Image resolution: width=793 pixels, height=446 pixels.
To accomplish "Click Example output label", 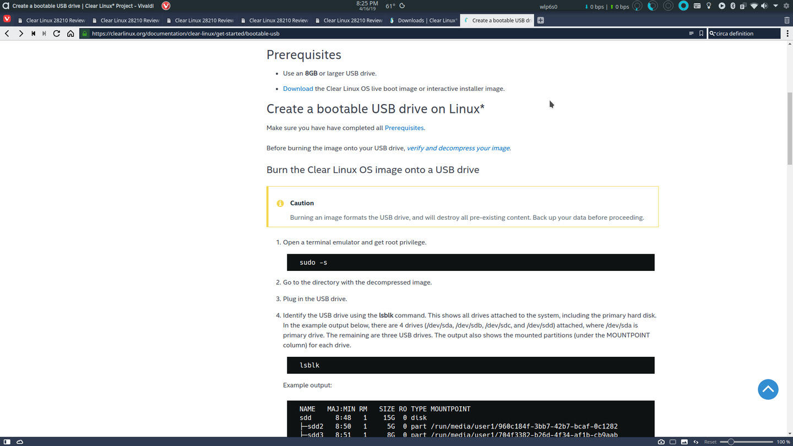I will (307, 385).
